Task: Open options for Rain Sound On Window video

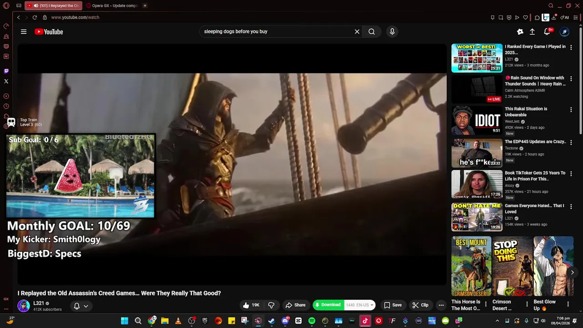Action: pos(571,79)
